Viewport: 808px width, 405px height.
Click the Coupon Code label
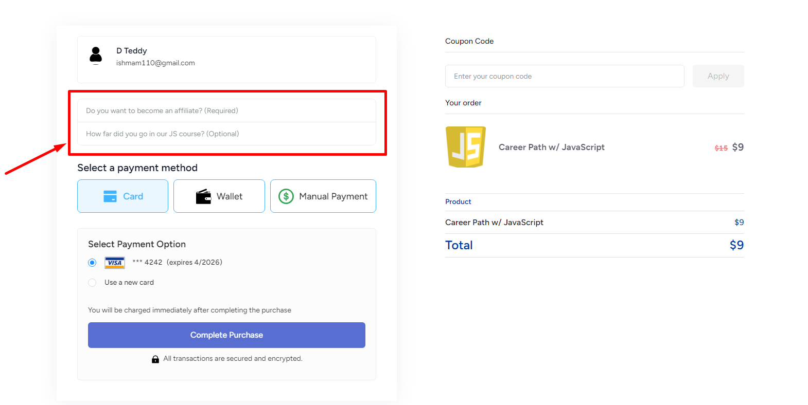point(469,41)
